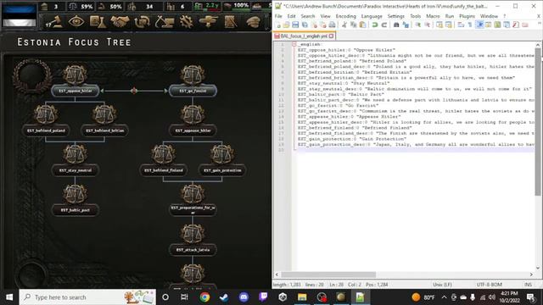
Task: Open the Logistics icon in game bar
Action: [230, 22]
